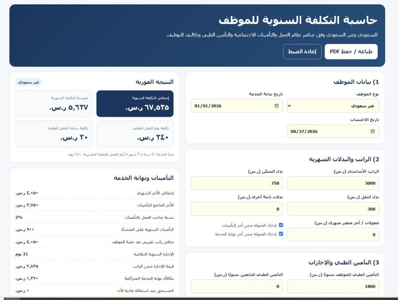Focus the بدلات ثابتة أخرى input field
Image resolution: width=398 pixels, height=300 pixels.
coord(237,209)
